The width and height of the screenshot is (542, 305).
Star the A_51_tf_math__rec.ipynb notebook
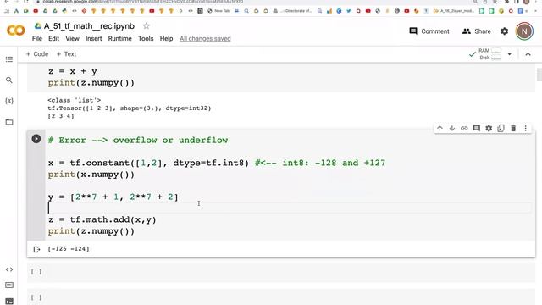point(147,26)
